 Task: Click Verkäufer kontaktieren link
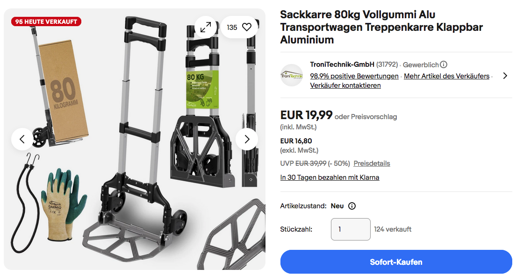click(345, 85)
